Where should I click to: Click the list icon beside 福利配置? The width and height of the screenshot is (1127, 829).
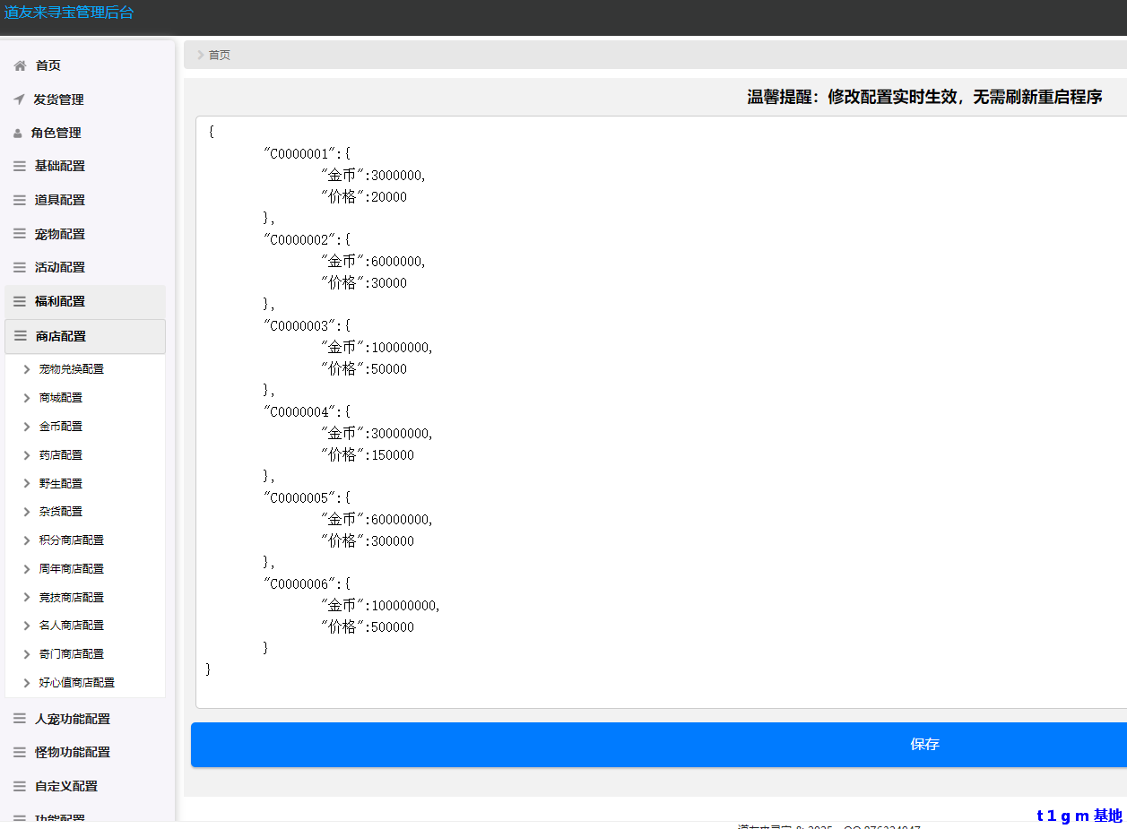point(20,301)
